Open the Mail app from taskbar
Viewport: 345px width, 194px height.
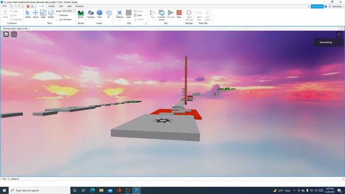[110, 190]
